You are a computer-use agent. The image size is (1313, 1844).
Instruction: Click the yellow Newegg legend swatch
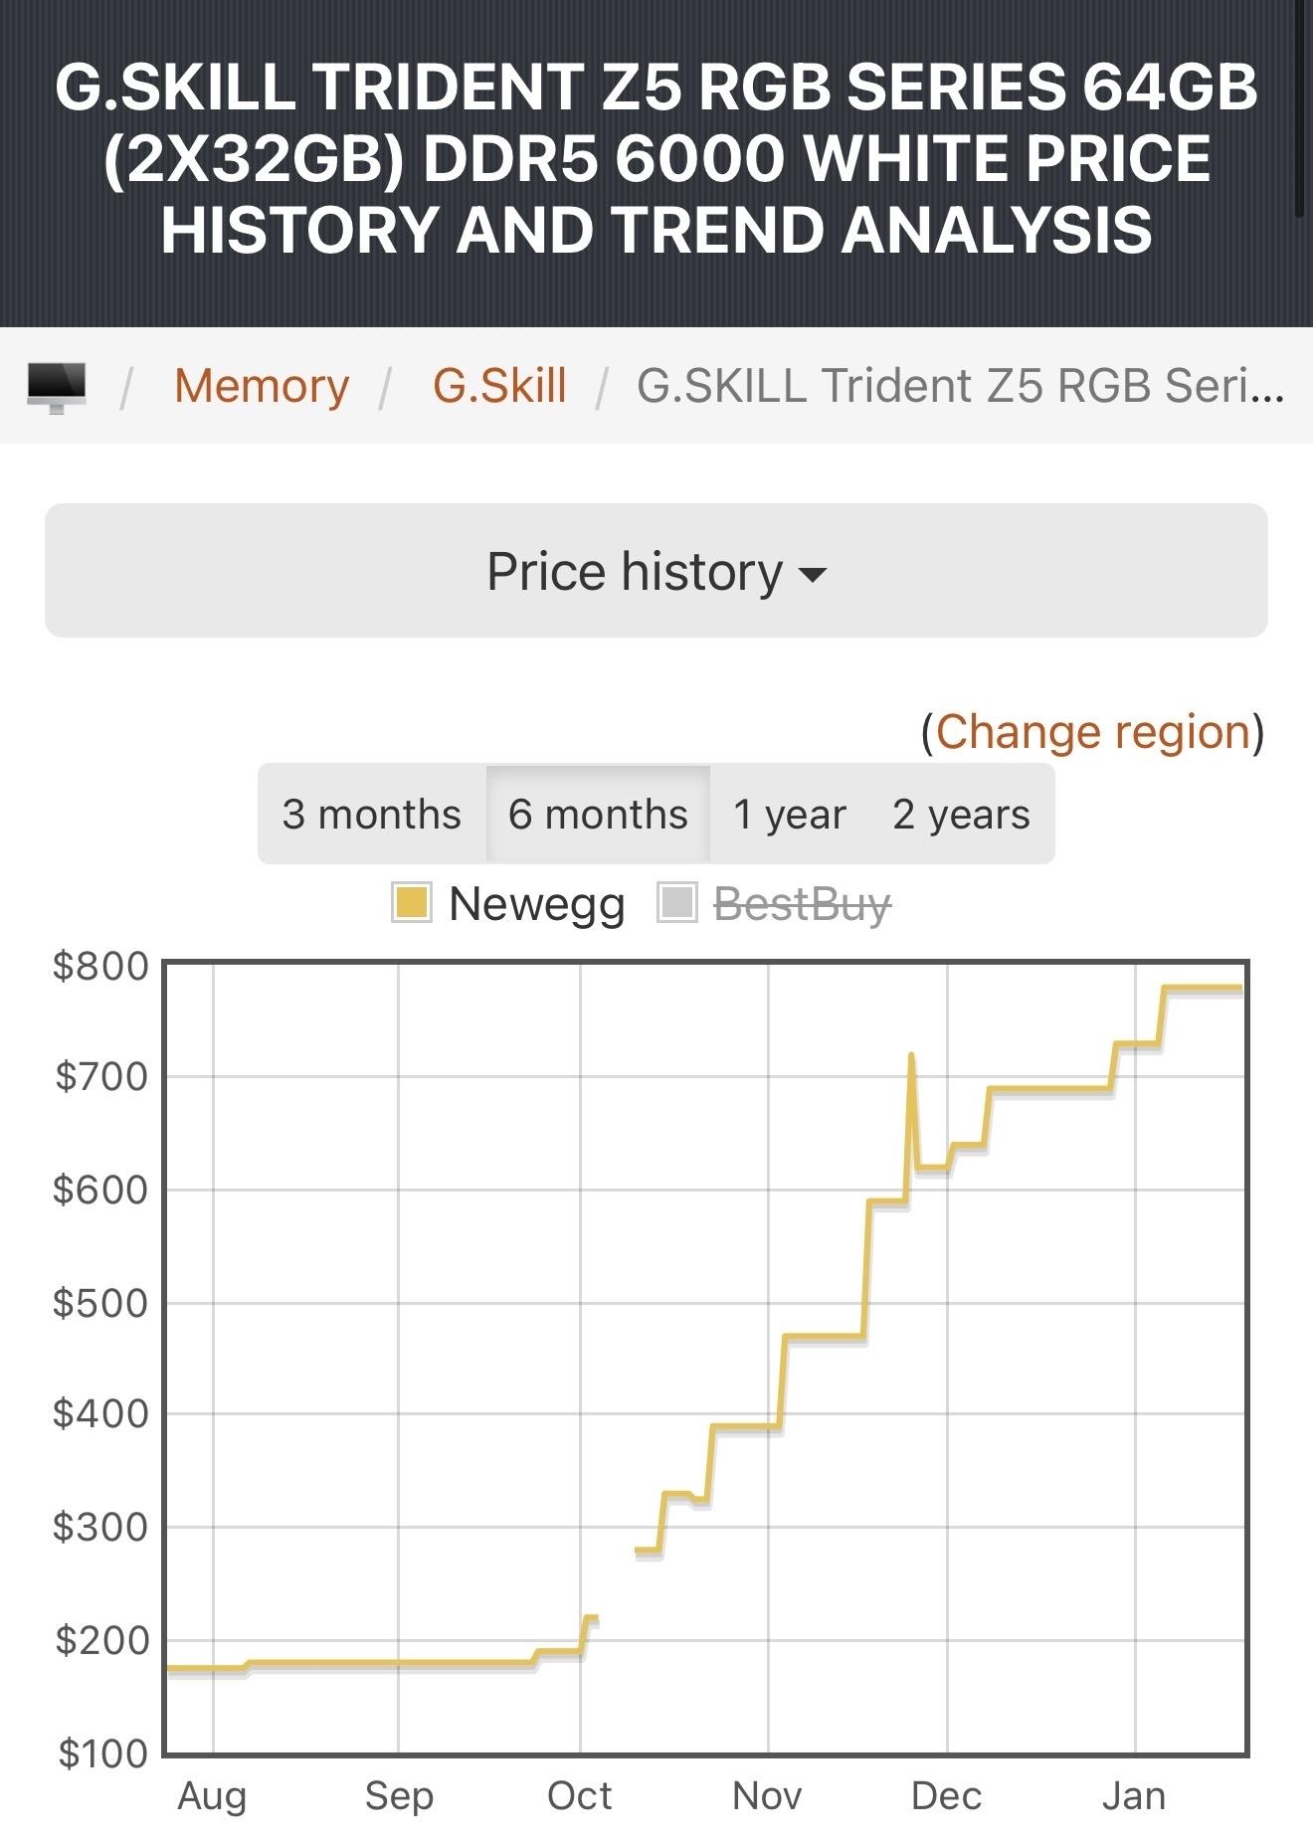(x=411, y=903)
